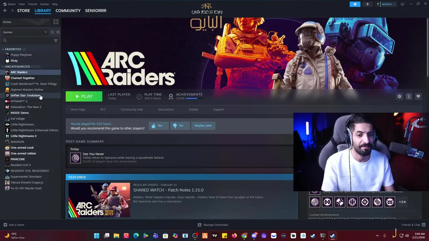Show recent games clock icon

52,32
